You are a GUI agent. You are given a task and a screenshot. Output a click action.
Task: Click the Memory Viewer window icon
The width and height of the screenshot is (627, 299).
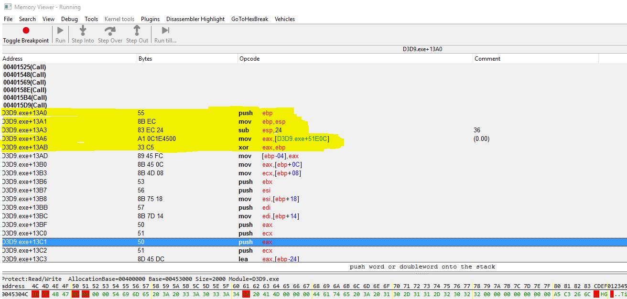pos(8,7)
